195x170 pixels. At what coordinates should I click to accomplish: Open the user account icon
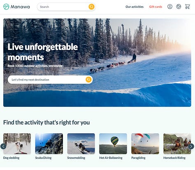click(170, 7)
